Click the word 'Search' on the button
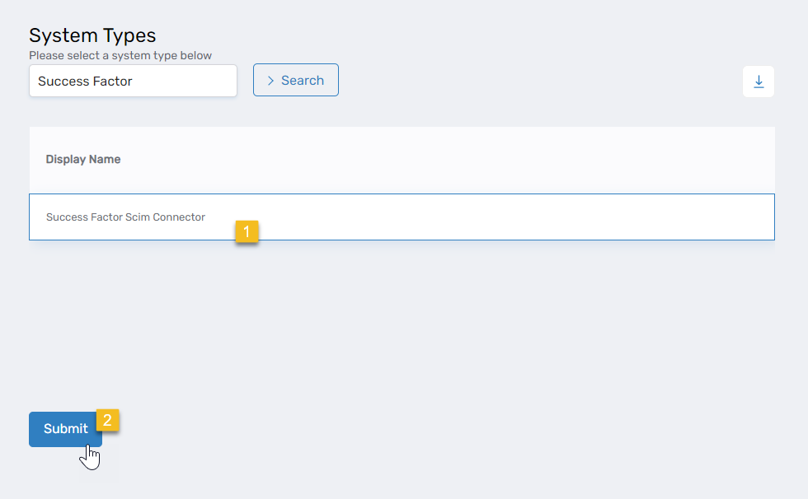 [x=303, y=81]
